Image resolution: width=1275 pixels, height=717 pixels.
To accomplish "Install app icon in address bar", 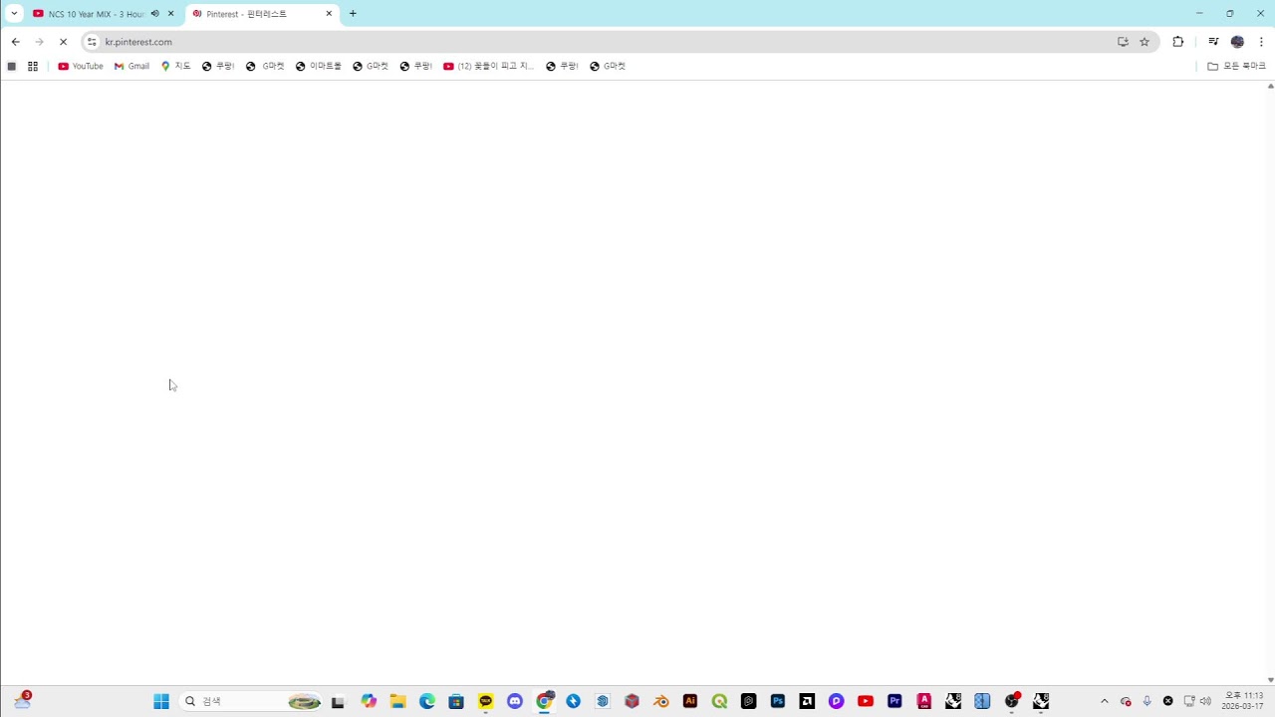I will click(1123, 42).
